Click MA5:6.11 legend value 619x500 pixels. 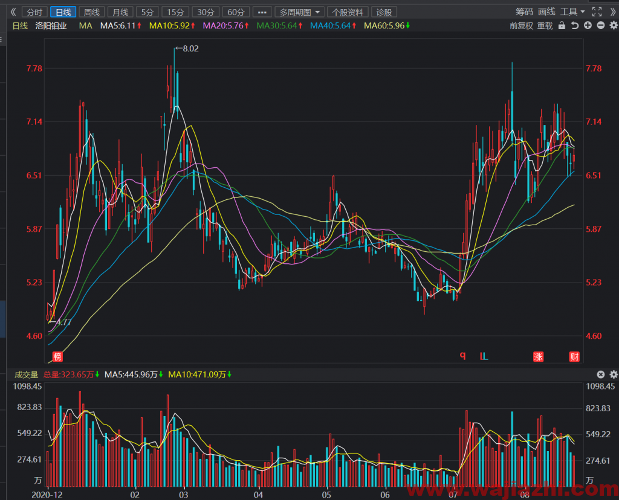(121, 25)
